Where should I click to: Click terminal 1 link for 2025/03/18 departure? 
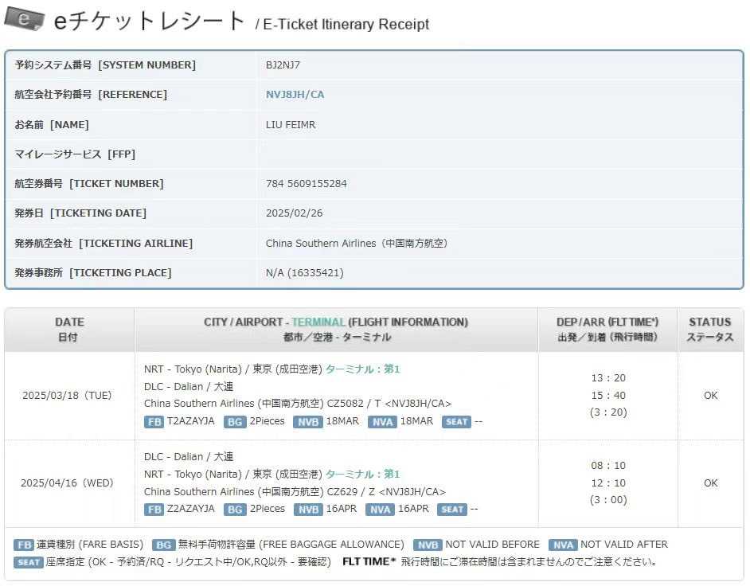(363, 369)
